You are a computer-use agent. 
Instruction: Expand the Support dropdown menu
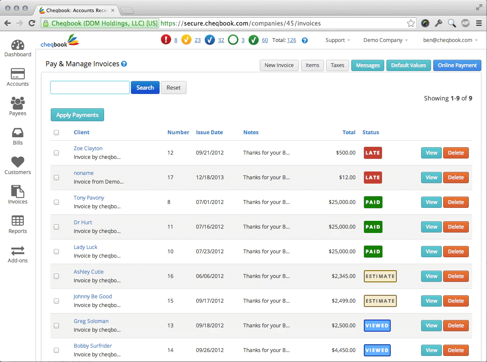pos(338,40)
